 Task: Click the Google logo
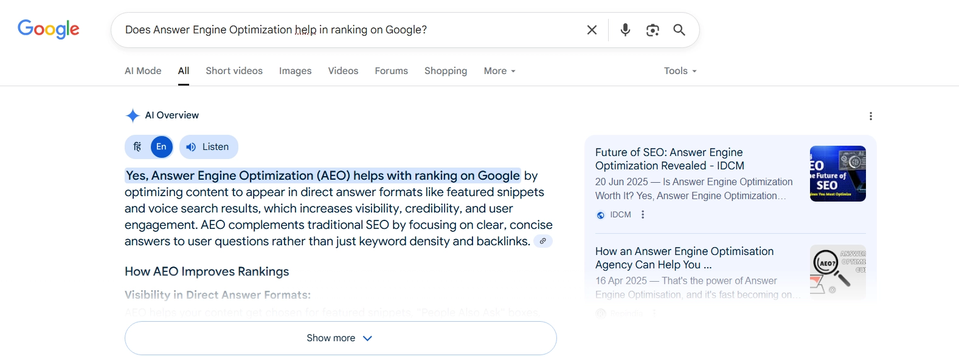tap(49, 29)
